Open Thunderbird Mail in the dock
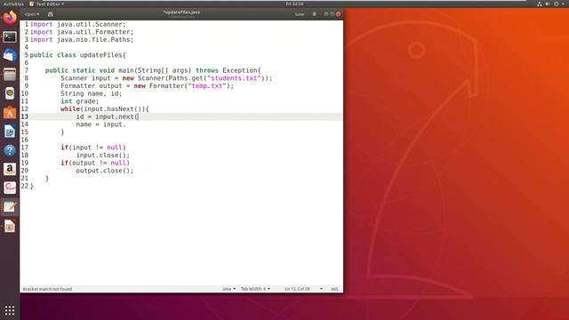This screenshot has height=320, width=569. (10, 55)
